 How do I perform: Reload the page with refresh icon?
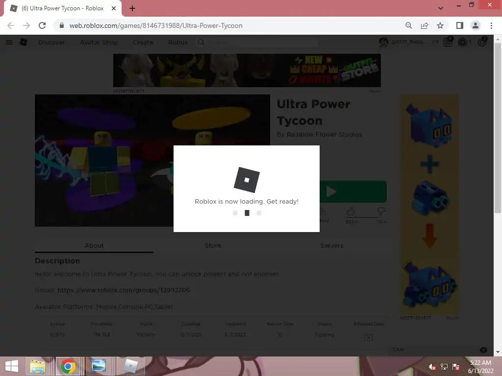click(x=42, y=25)
